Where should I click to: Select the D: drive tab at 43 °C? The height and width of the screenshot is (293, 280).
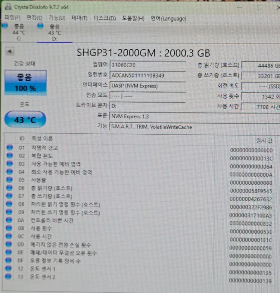(55, 32)
